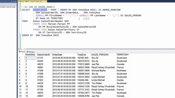Screen dimensions: 175x98
Task: Select the highlighted RANKING cell in row 1
Action: pyautogui.click(x=30, y=58)
